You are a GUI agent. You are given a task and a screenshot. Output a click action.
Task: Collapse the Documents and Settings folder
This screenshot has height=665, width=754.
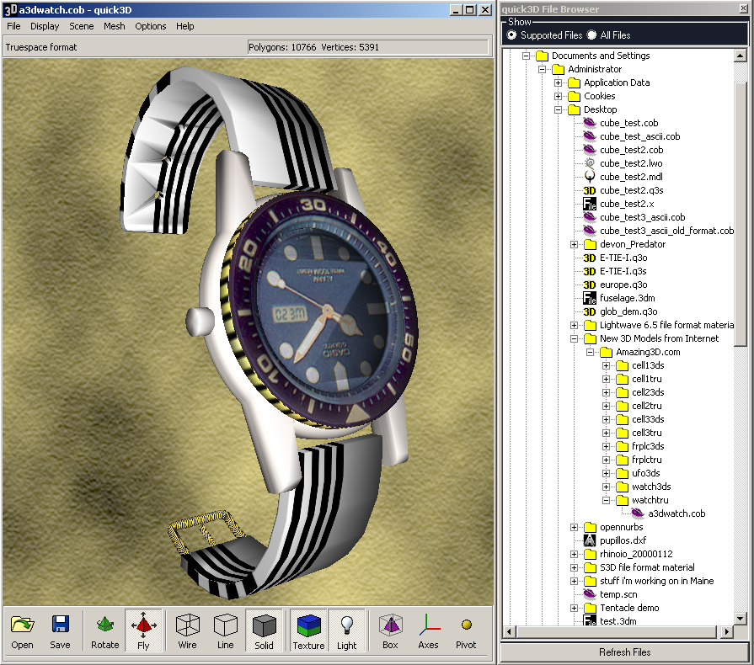tap(526, 56)
